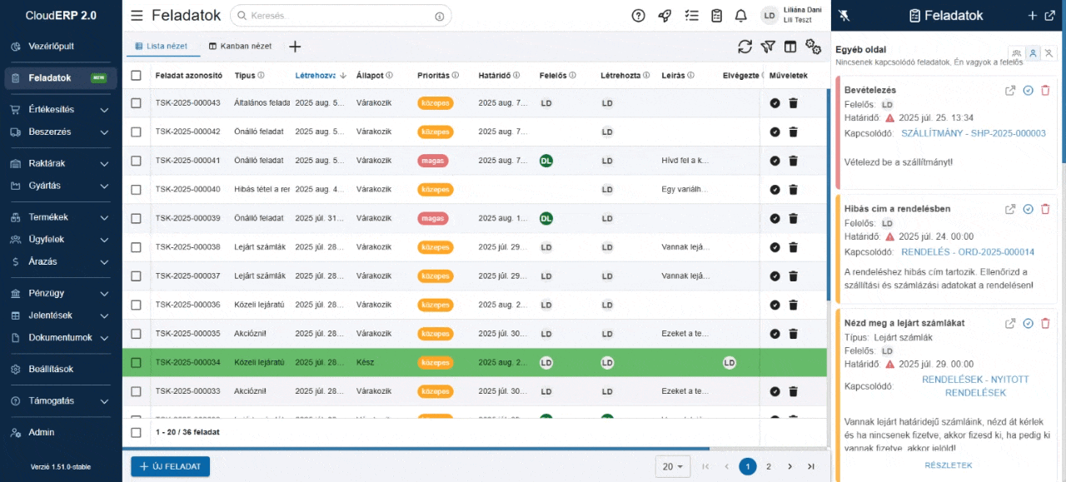Expand the Értékesítés sidebar section
Screen dimensions: 1066x482
coord(50,109)
